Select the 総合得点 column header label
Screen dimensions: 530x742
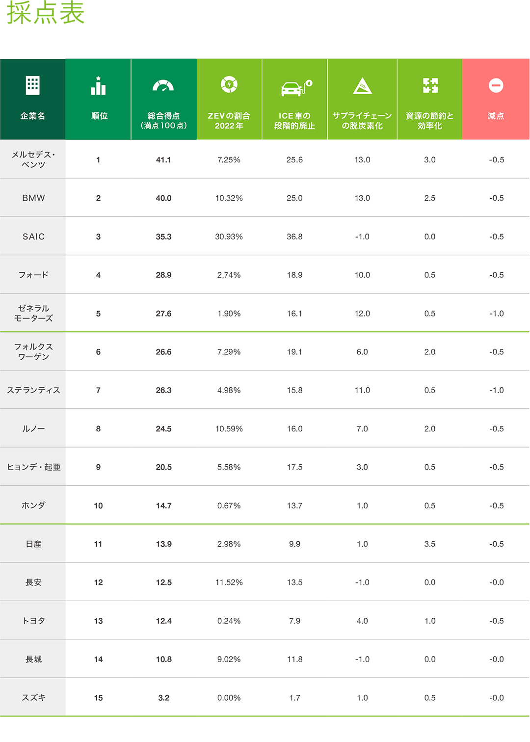163,121
